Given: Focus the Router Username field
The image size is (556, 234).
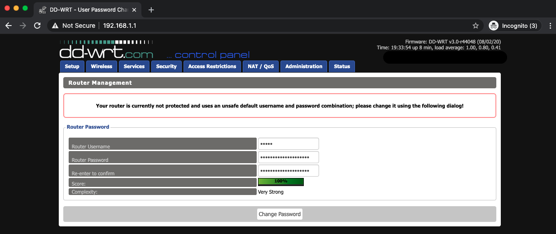Looking at the screenshot, I should pos(288,144).
